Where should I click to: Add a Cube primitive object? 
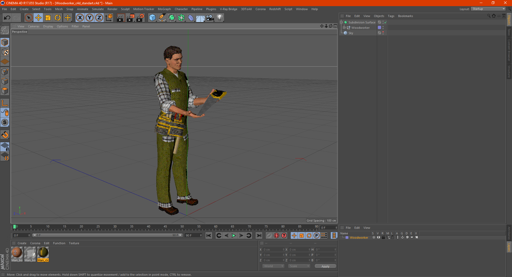tap(152, 18)
